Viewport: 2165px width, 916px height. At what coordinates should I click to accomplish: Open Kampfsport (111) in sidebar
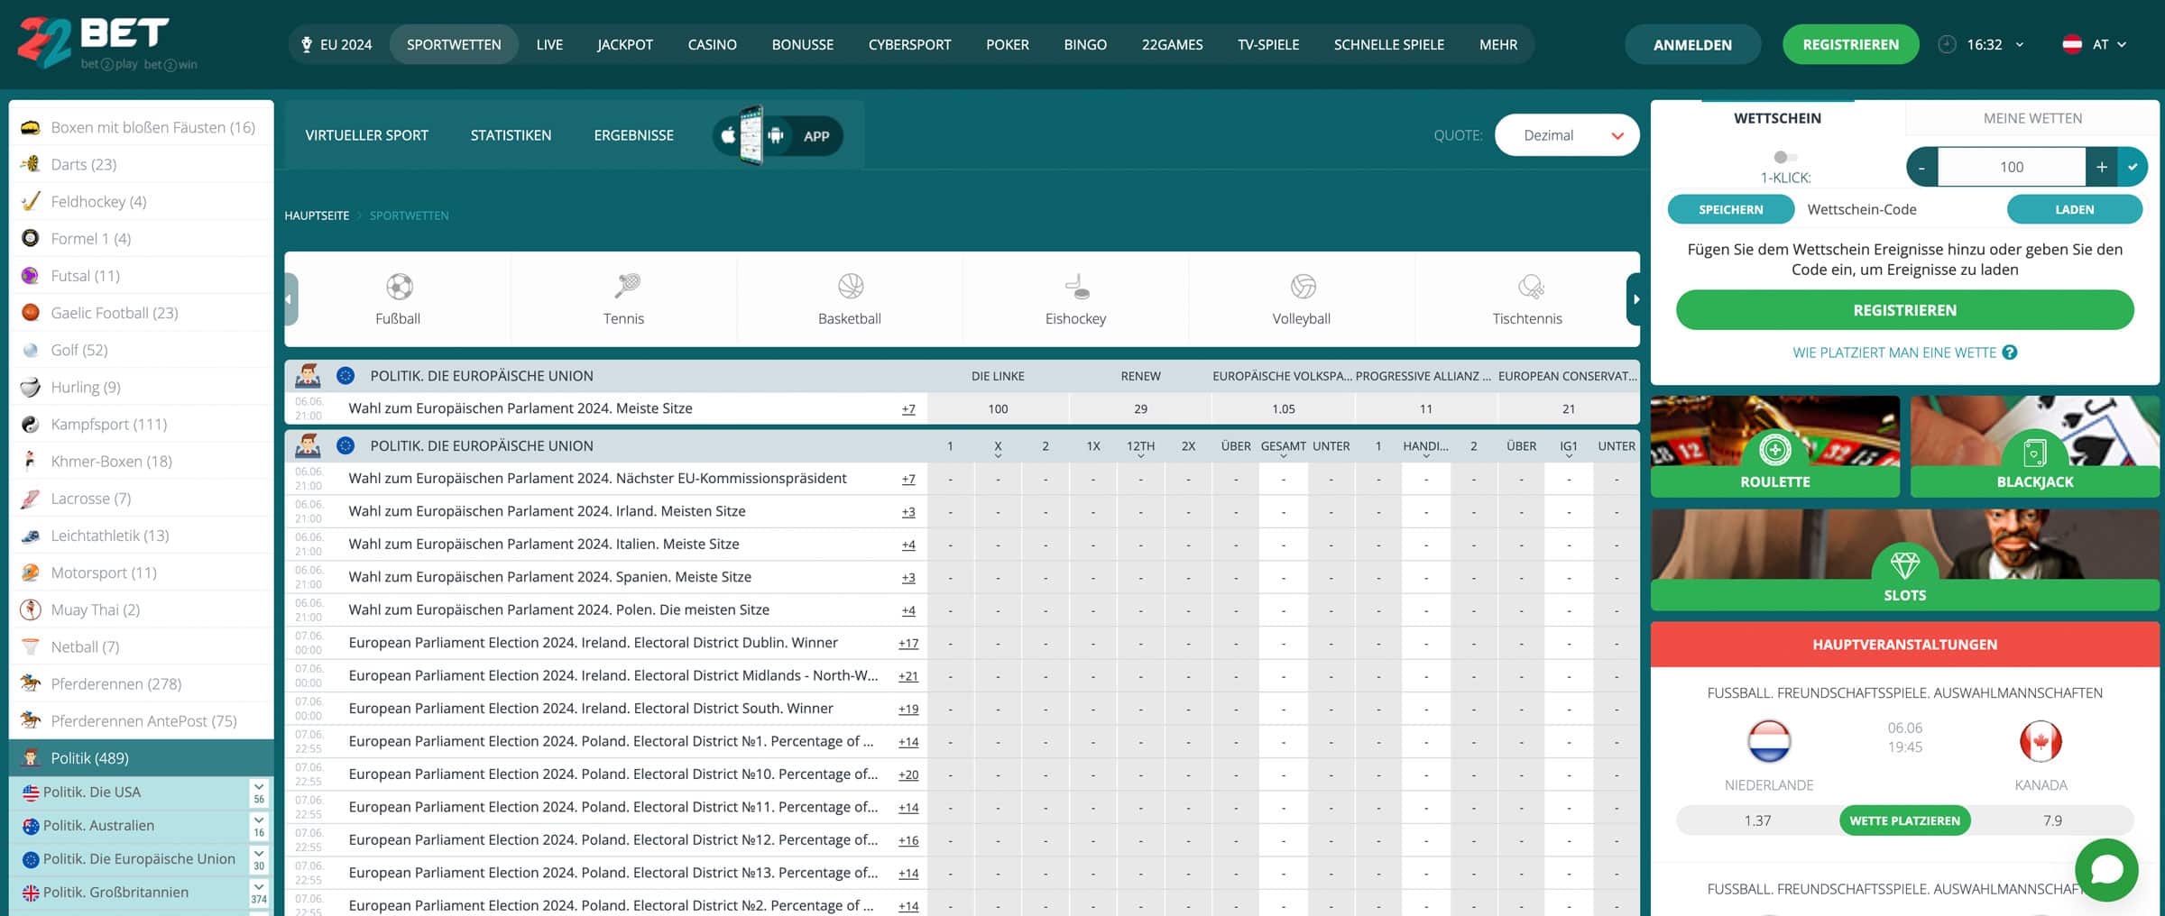[x=141, y=424]
